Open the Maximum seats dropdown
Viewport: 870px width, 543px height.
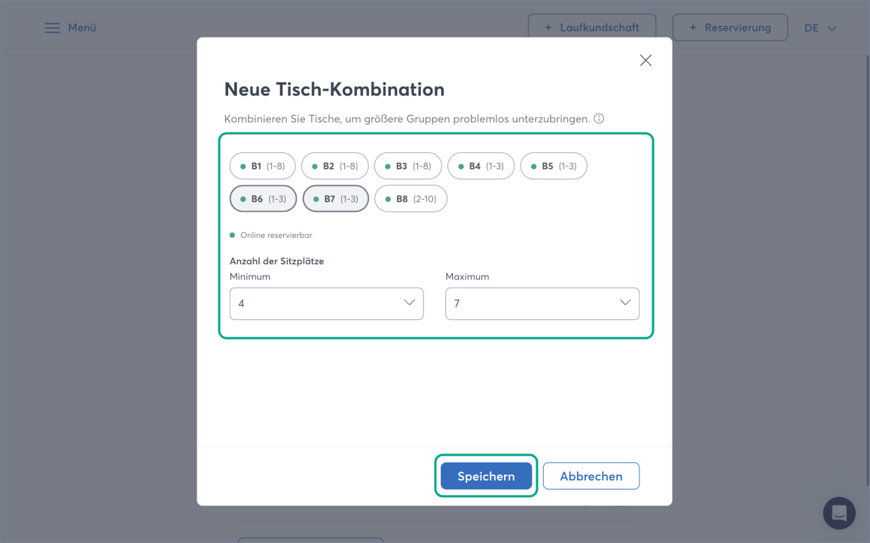tap(542, 304)
